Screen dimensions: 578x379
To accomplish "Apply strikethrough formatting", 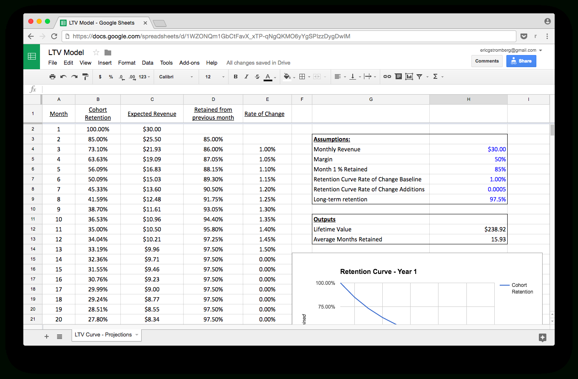I will [257, 76].
